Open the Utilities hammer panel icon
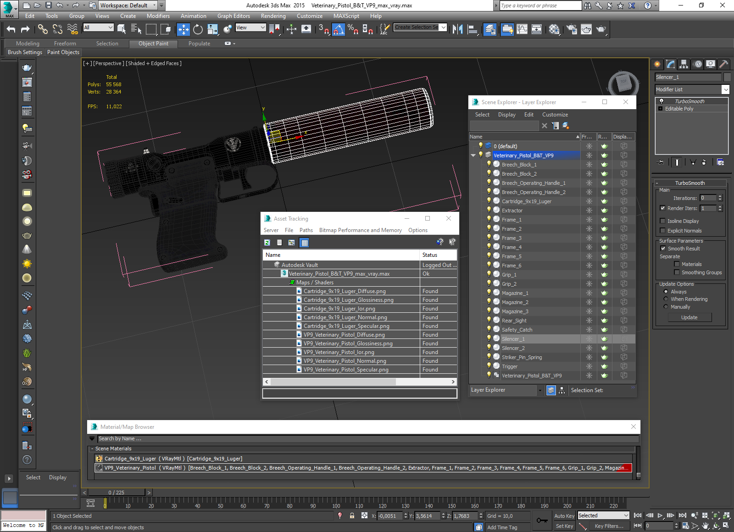734x532 pixels. 723,64
